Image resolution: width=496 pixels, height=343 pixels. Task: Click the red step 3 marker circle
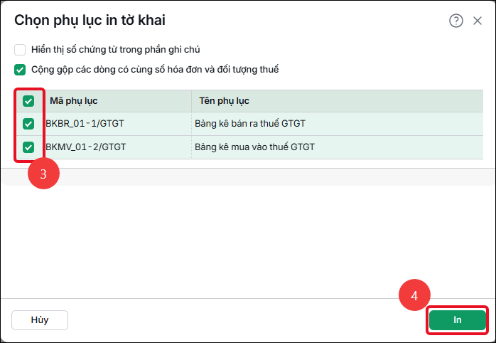click(x=43, y=174)
